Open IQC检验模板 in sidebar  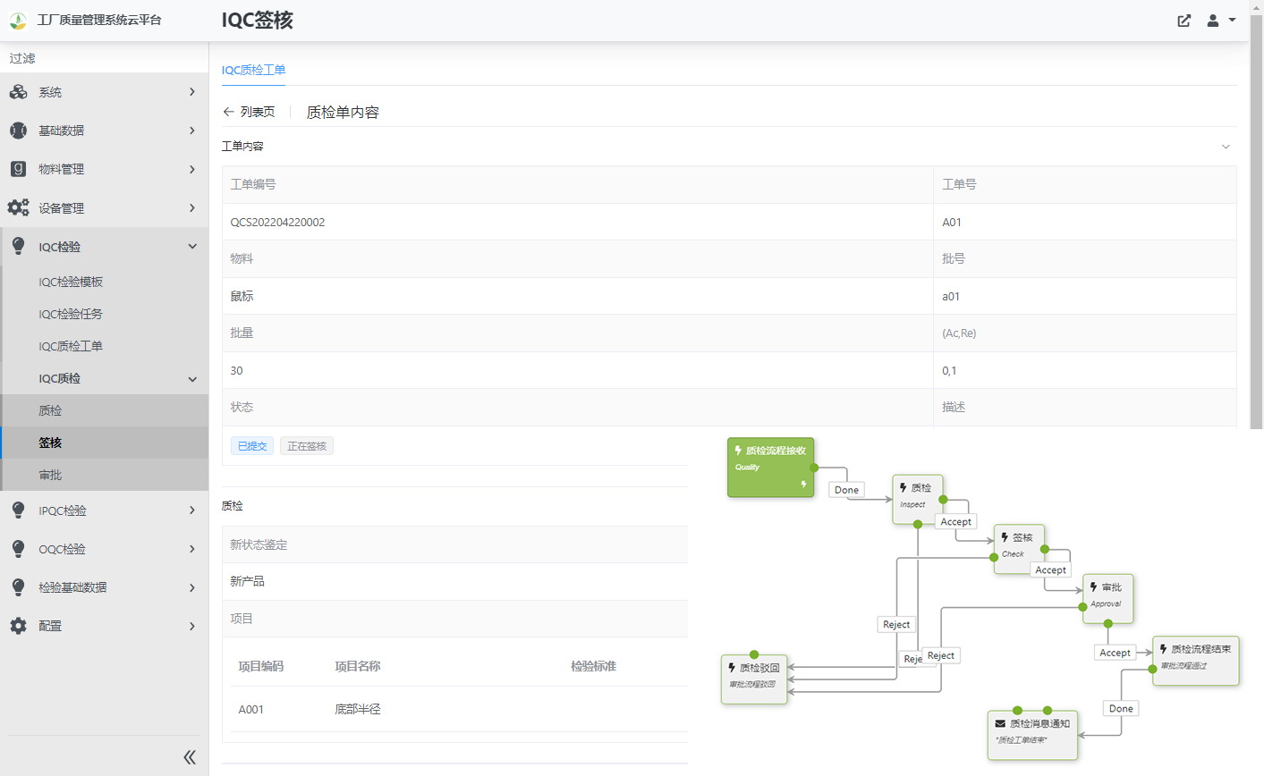[71, 282]
